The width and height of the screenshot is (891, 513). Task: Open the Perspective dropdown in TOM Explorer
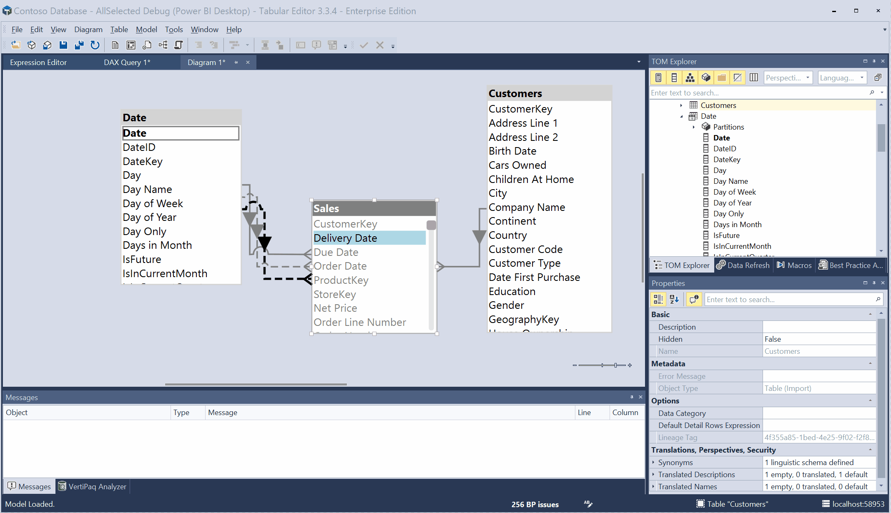(x=788, y=78)
